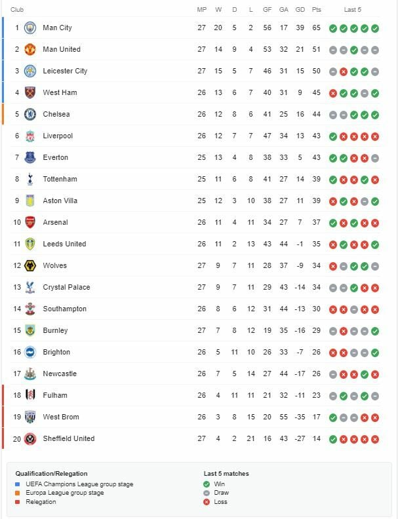Image resolution: width=398 pixels, height=519 pixels.
Task: Open the Everton team link
Action: click(x=55, y=157)
